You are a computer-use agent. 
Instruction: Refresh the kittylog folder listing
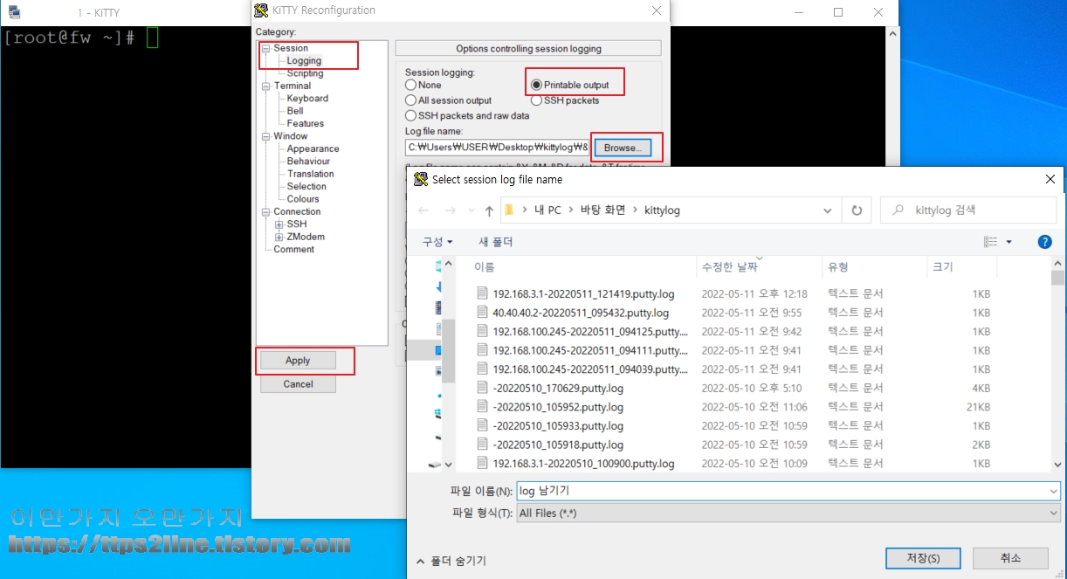[857, 210]
